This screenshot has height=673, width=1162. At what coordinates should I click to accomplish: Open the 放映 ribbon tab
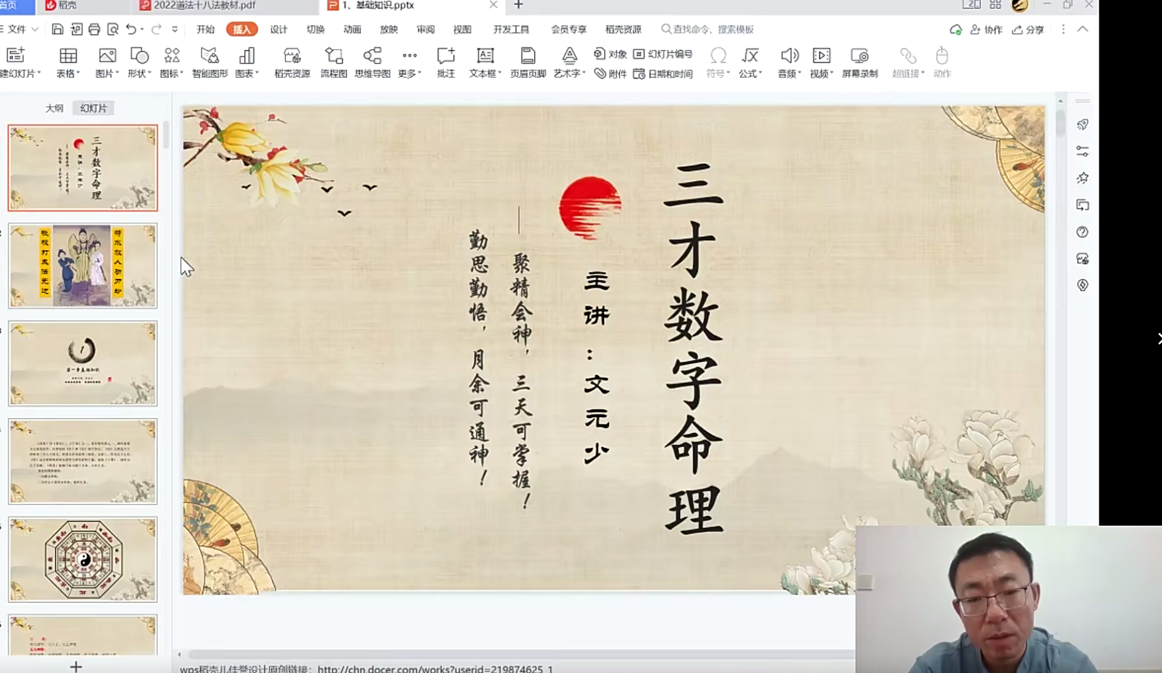pyautogui.click(x=388, y=29)
